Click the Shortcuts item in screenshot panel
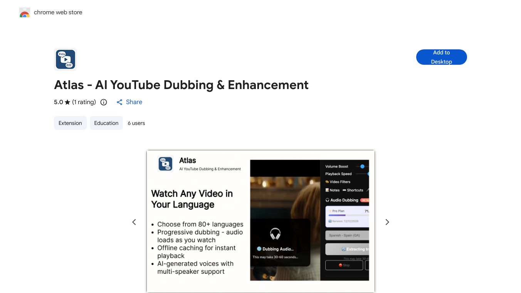521x293 pixels. click(x=353, y=190)
